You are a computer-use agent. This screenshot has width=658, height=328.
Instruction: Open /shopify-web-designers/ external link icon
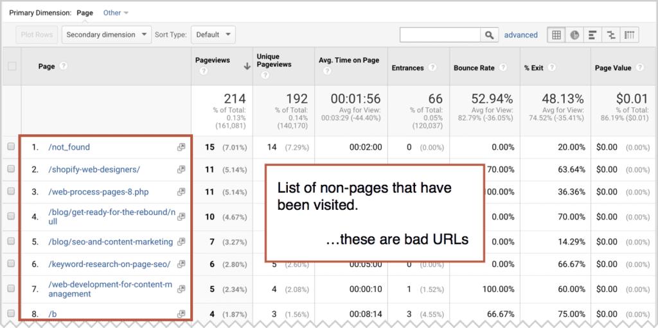coord(181,169)
